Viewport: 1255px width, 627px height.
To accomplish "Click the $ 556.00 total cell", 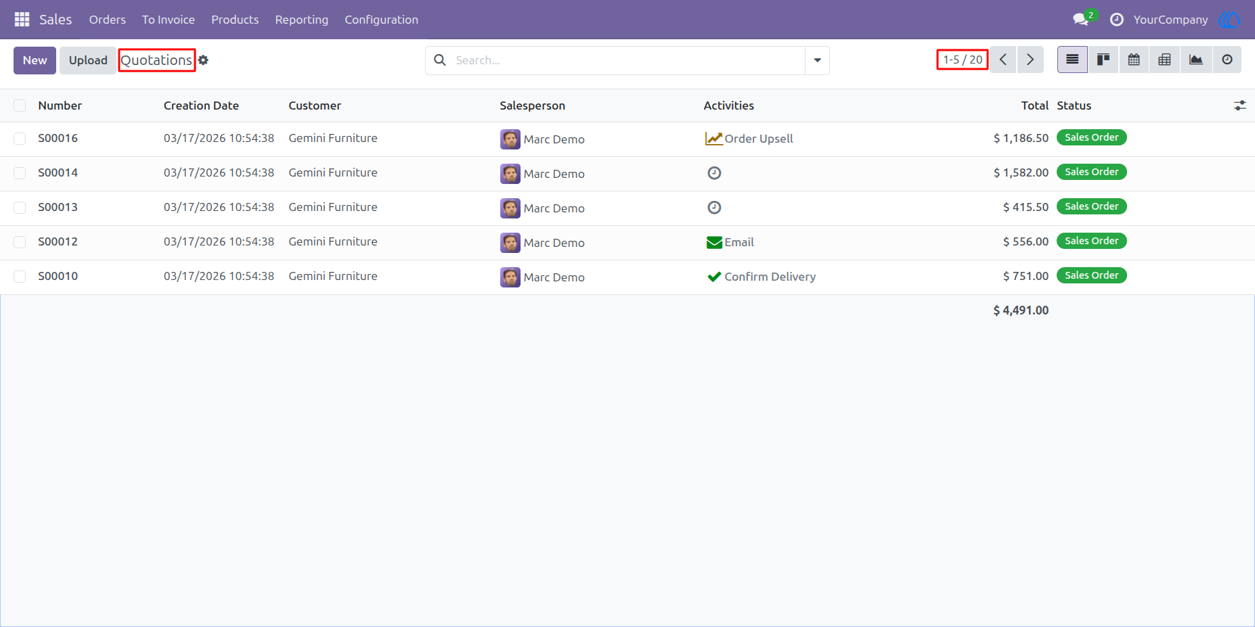I will 1026,241.
